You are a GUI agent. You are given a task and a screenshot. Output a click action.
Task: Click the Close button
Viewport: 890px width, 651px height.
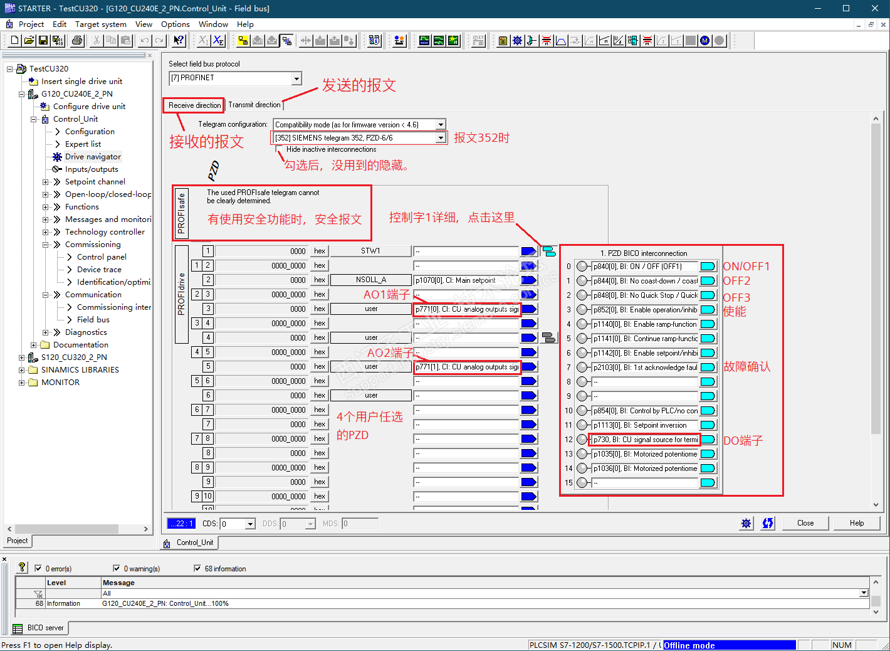[805, 523]
